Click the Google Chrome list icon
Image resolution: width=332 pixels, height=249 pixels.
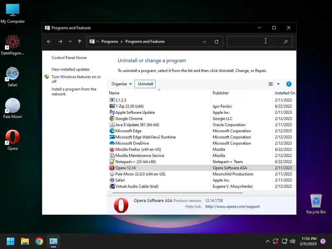112,119
